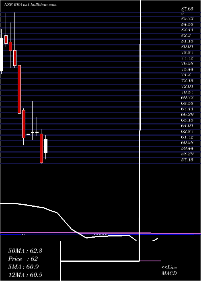
Task: Select the 76.58 price axis label
Action: [187, 63]
